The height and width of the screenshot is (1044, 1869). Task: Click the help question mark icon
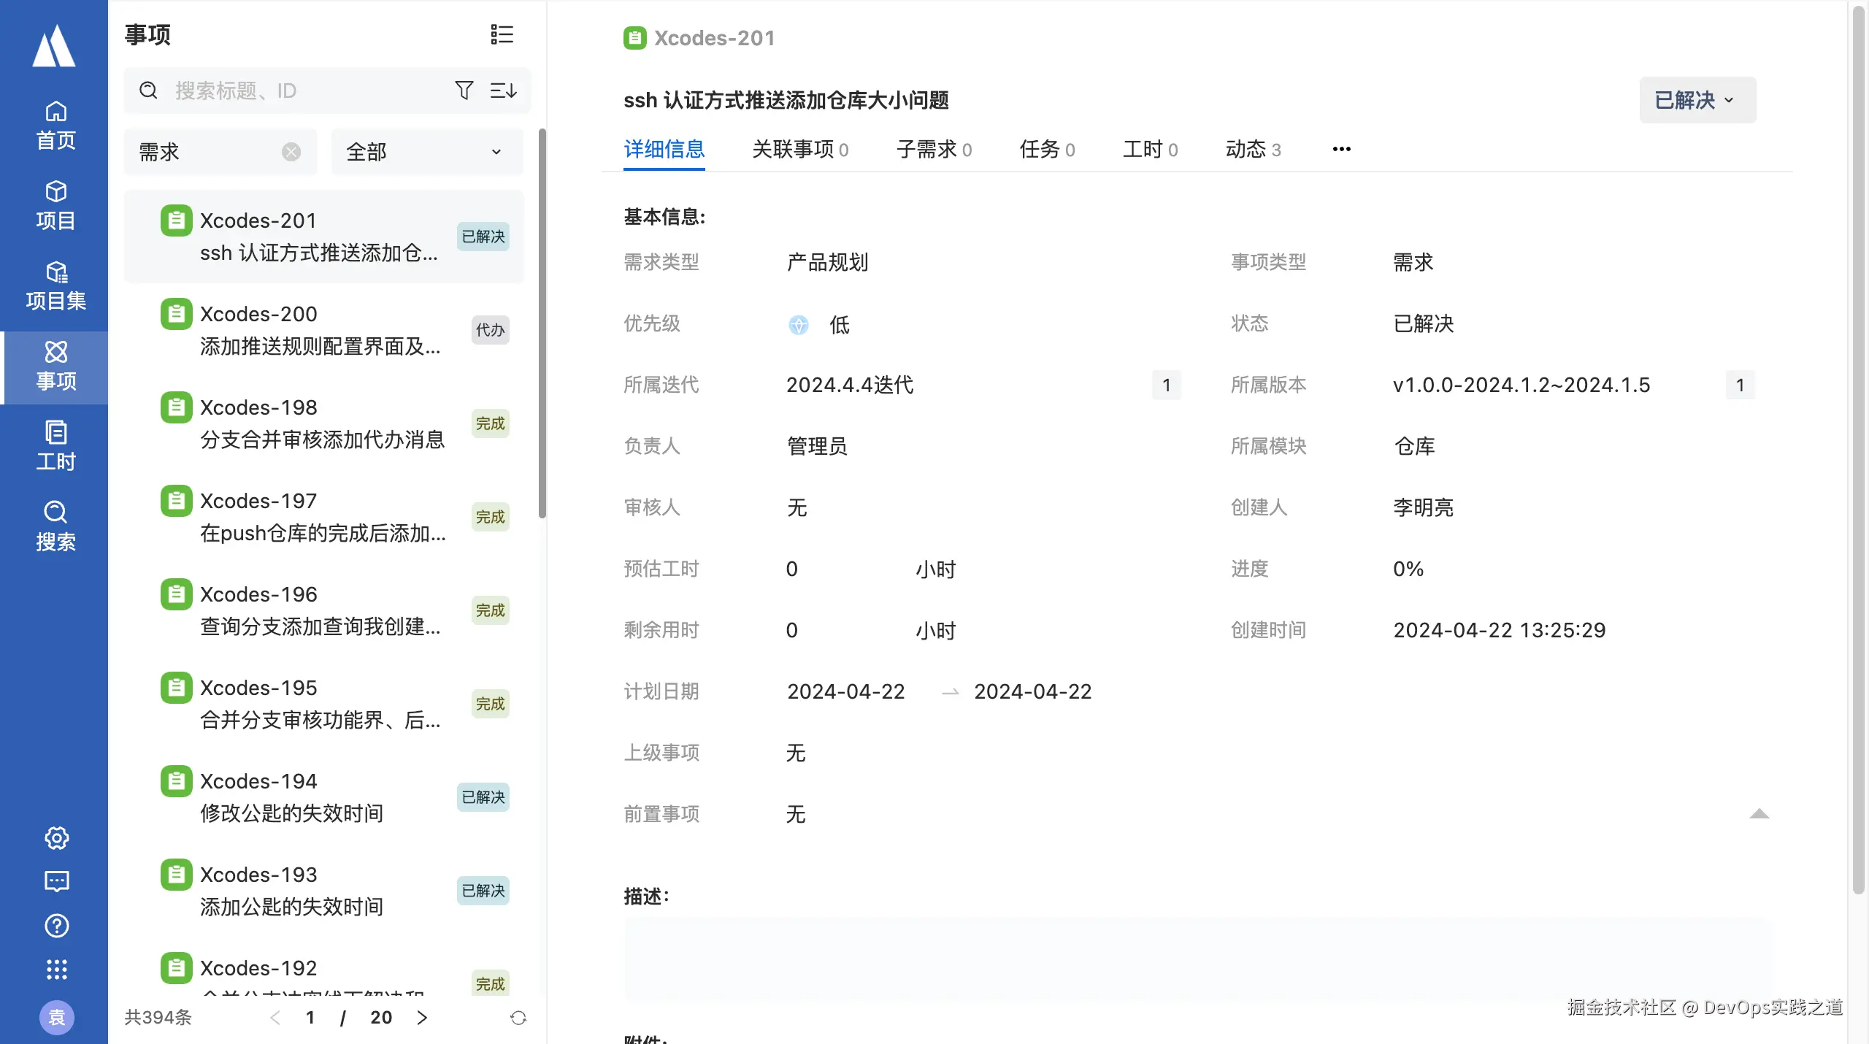click(56, 926)
